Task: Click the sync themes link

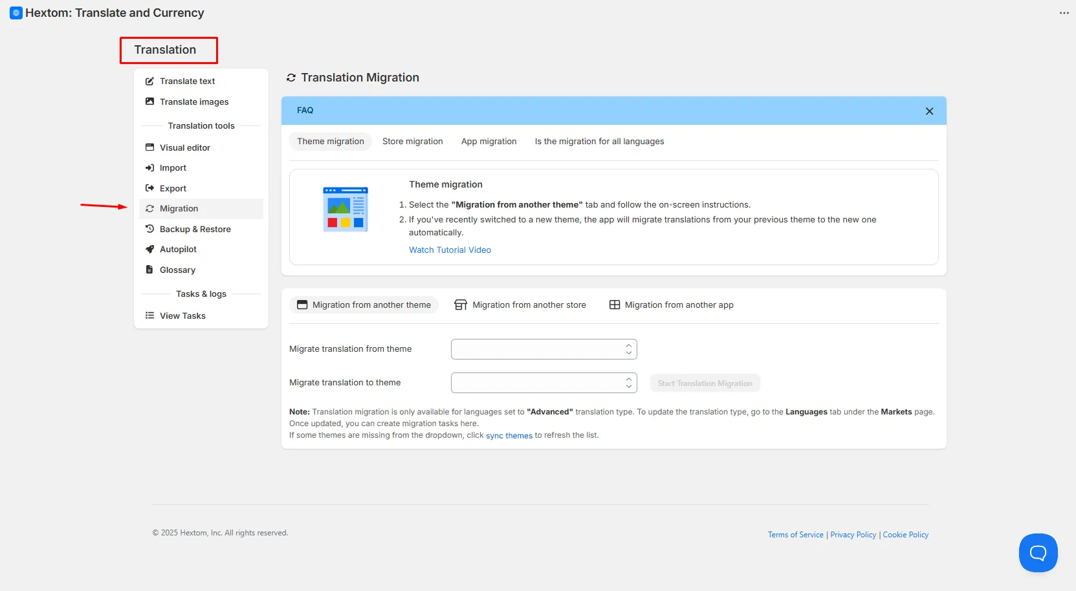Action: [509, 436]
